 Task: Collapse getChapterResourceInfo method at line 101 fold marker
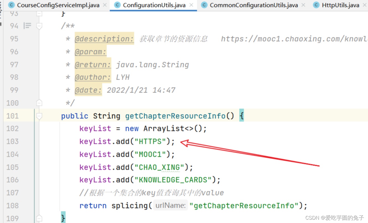(39, 116)
